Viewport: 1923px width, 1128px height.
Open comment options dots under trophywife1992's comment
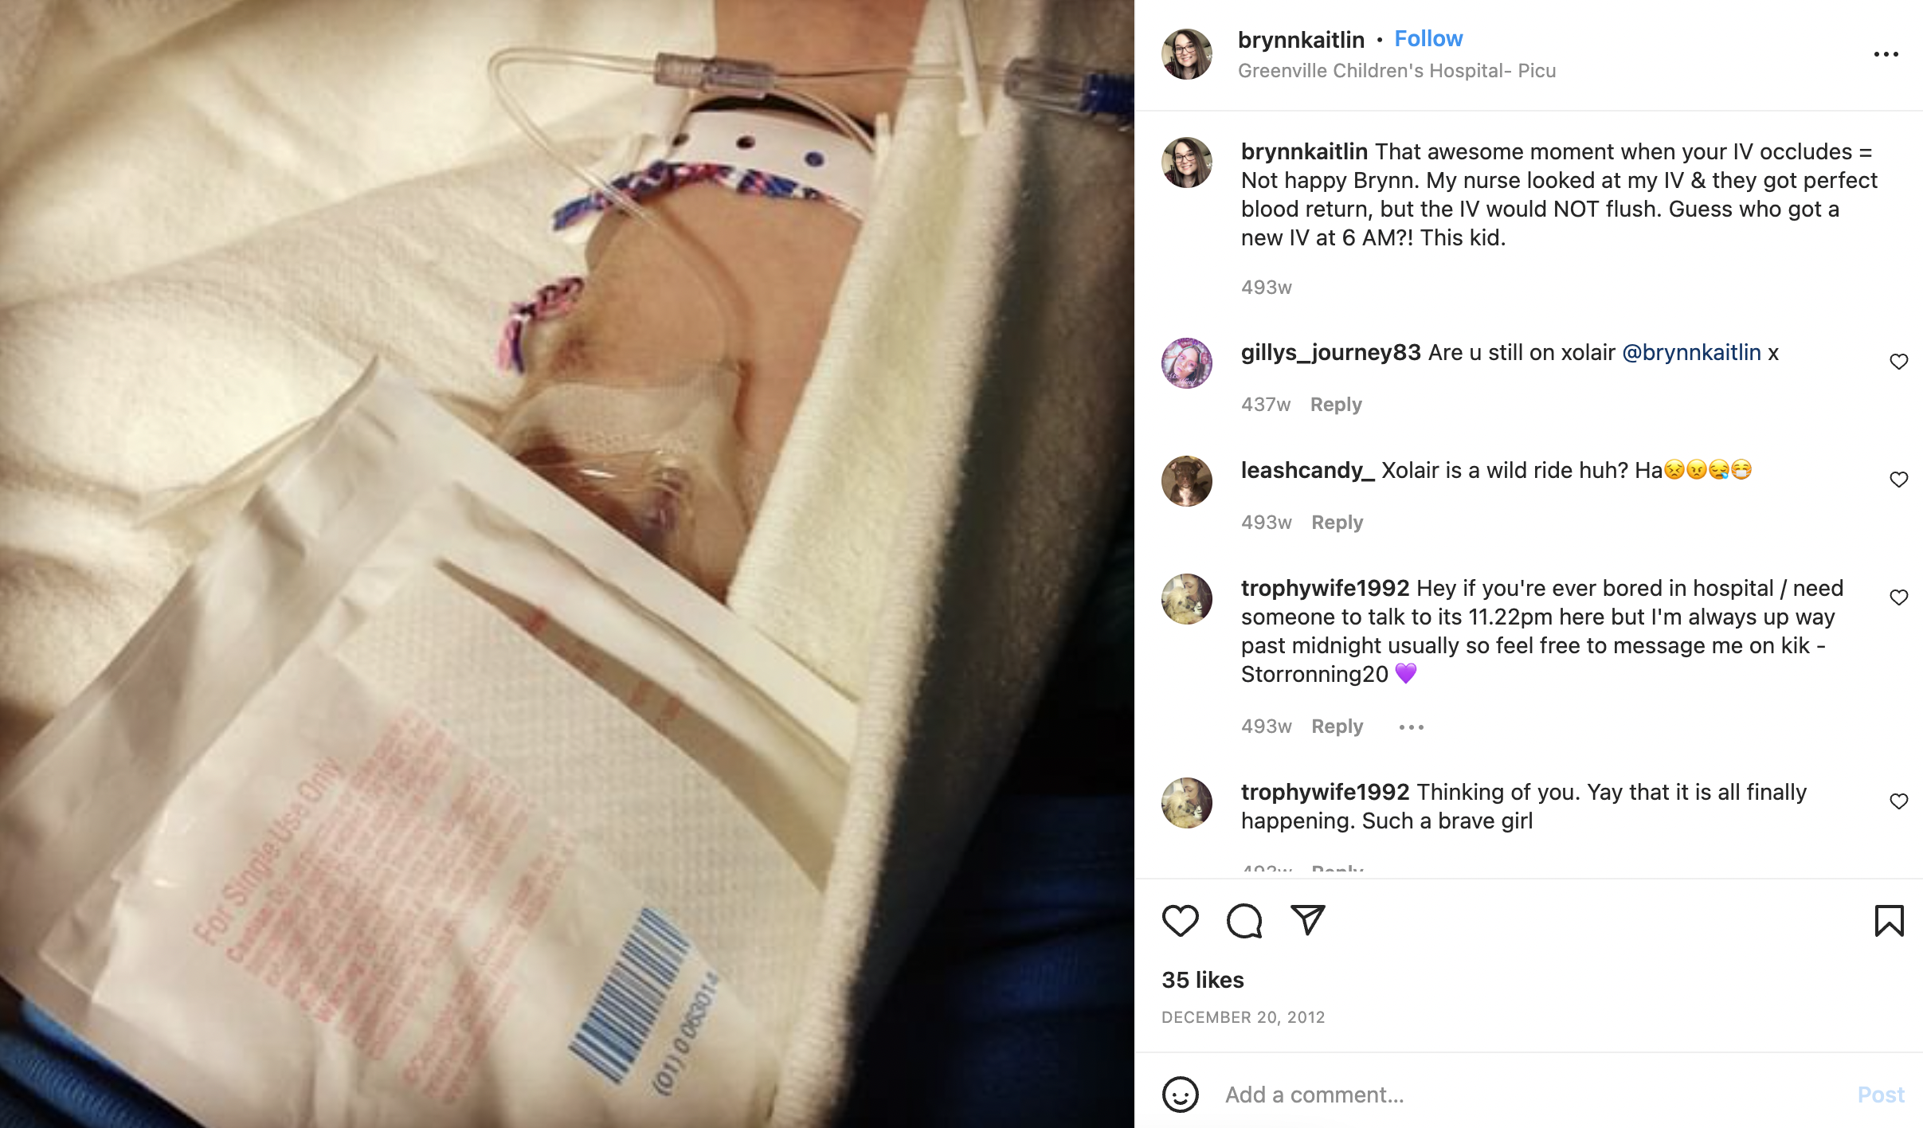coord(1411,727)
